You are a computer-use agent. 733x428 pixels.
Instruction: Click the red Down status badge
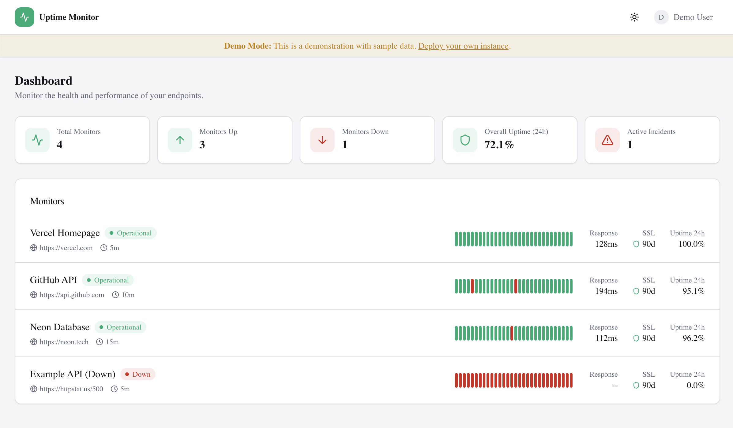coord(138,374)
